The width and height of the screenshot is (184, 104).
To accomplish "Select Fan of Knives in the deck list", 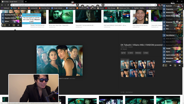I will pos(172,35).
